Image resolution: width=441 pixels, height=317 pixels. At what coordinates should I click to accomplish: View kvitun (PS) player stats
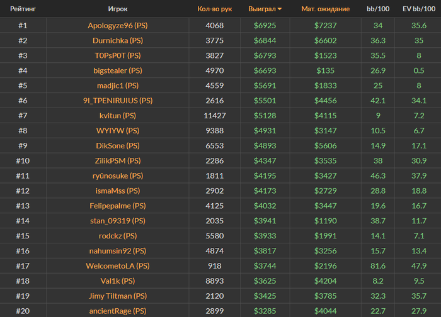pyautogui.click(x=117, y=116)
